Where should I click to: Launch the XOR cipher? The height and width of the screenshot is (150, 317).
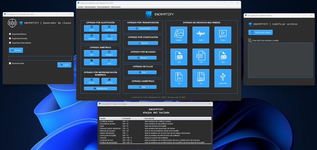(109, 62)
